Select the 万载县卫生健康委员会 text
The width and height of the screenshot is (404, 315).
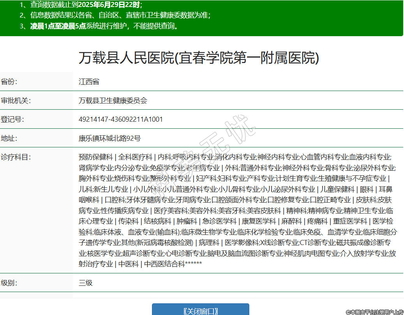pyautogui.click(x=113, y=101)
